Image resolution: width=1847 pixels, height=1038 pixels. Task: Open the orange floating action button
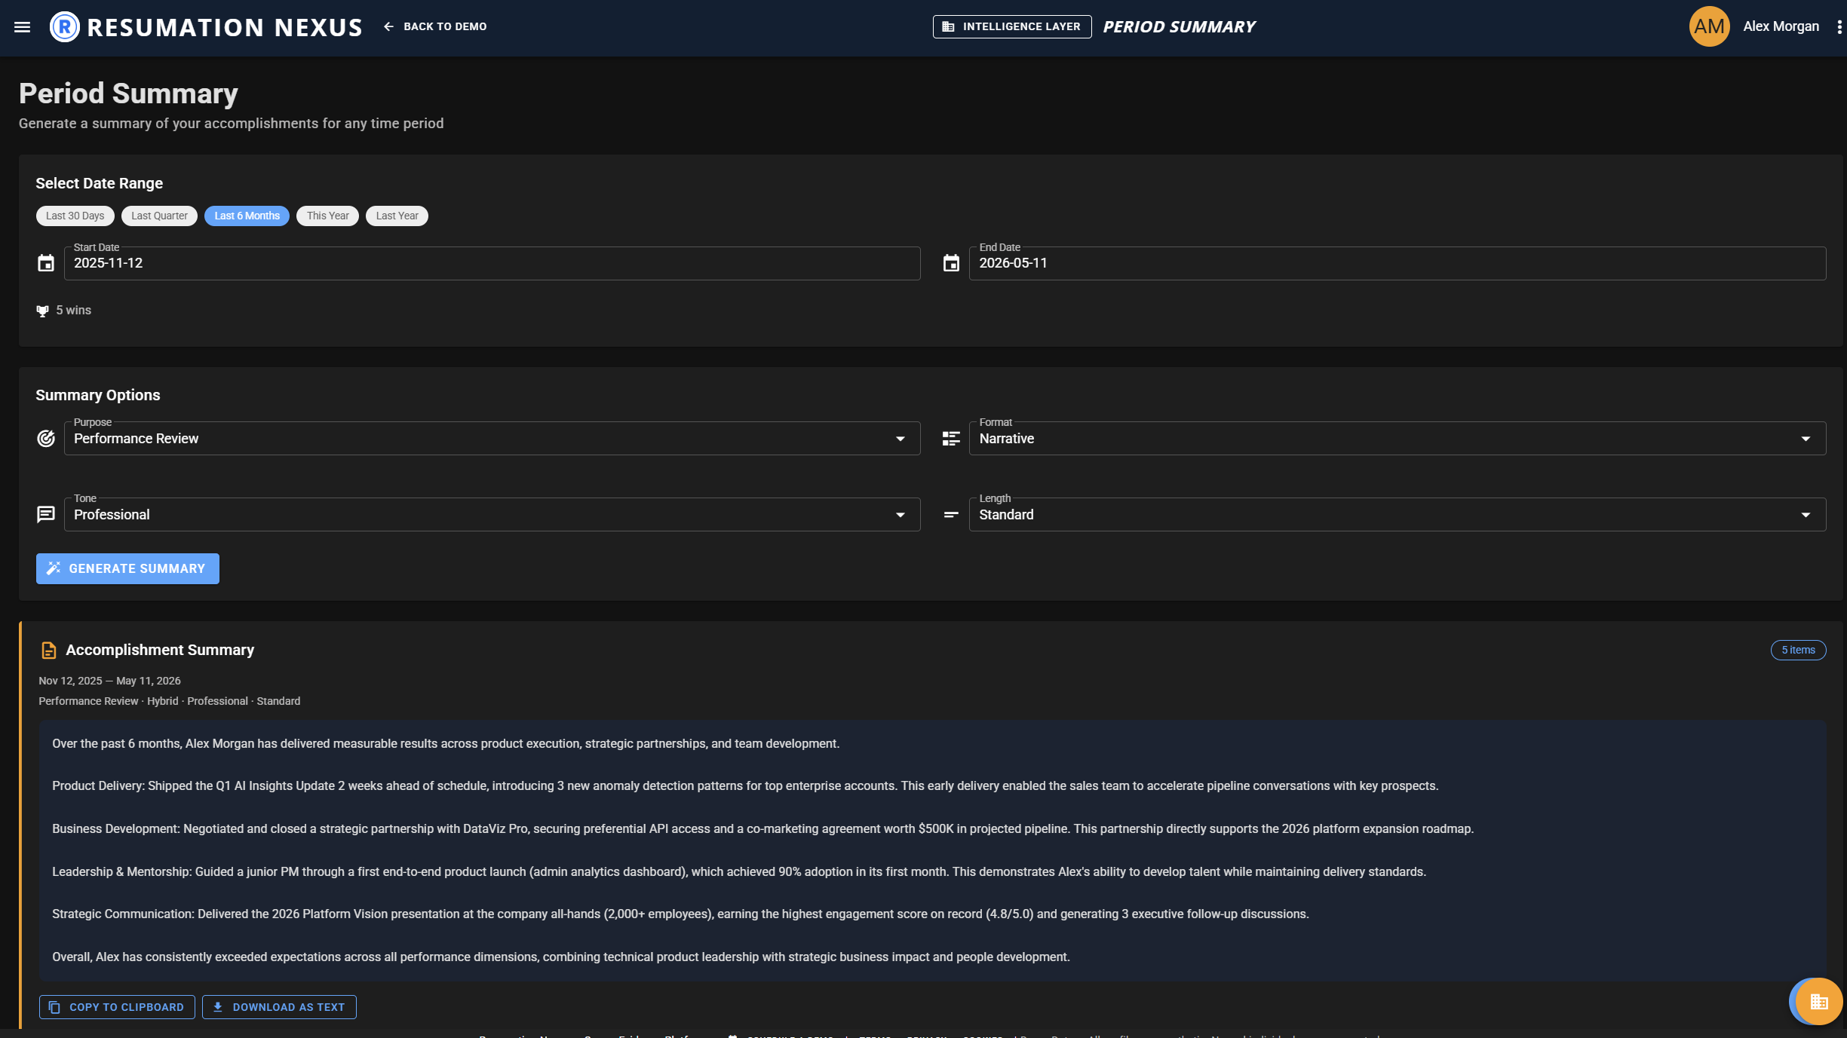[x=1819, y=1002]
